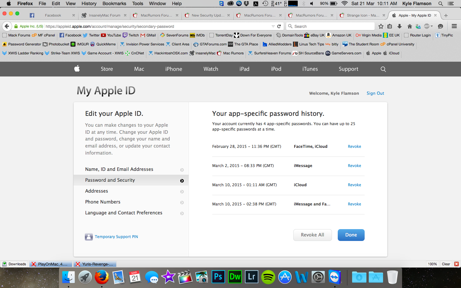Close the Apple - My Apple ID tab
The width and height of the screenshot is (461, 288).
click(435, 15)
